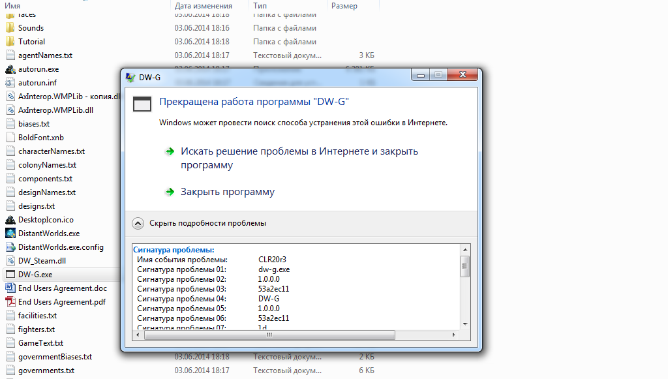668x379 pixels.
Task: Click the DW-G title bar app icon
Action: tap(130, 78)
